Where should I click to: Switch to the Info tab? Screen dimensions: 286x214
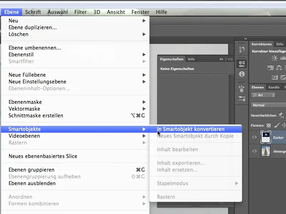click(x=191, y=59)
